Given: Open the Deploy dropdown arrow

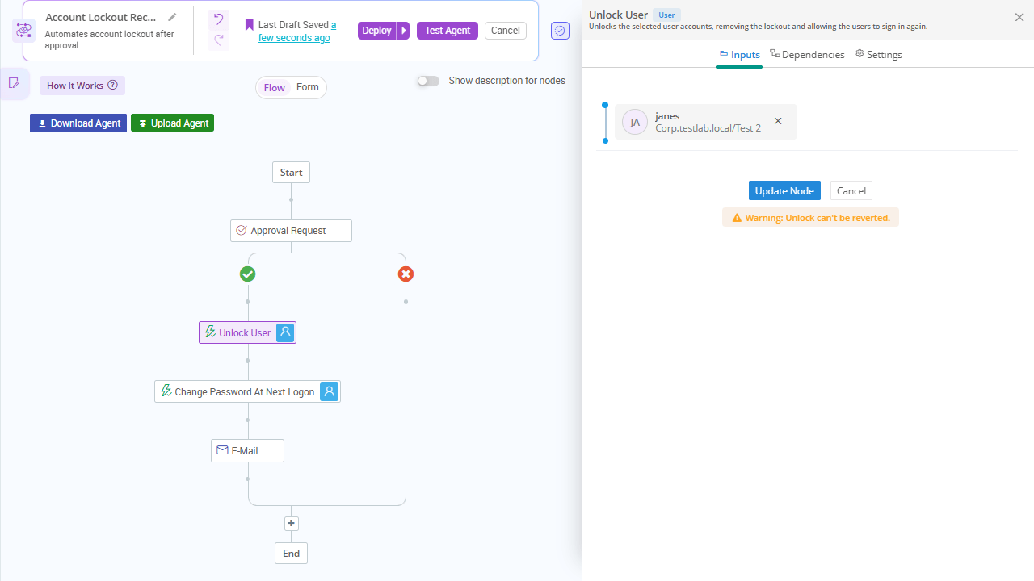Looking at the screenshot, I should coord(404,31).
